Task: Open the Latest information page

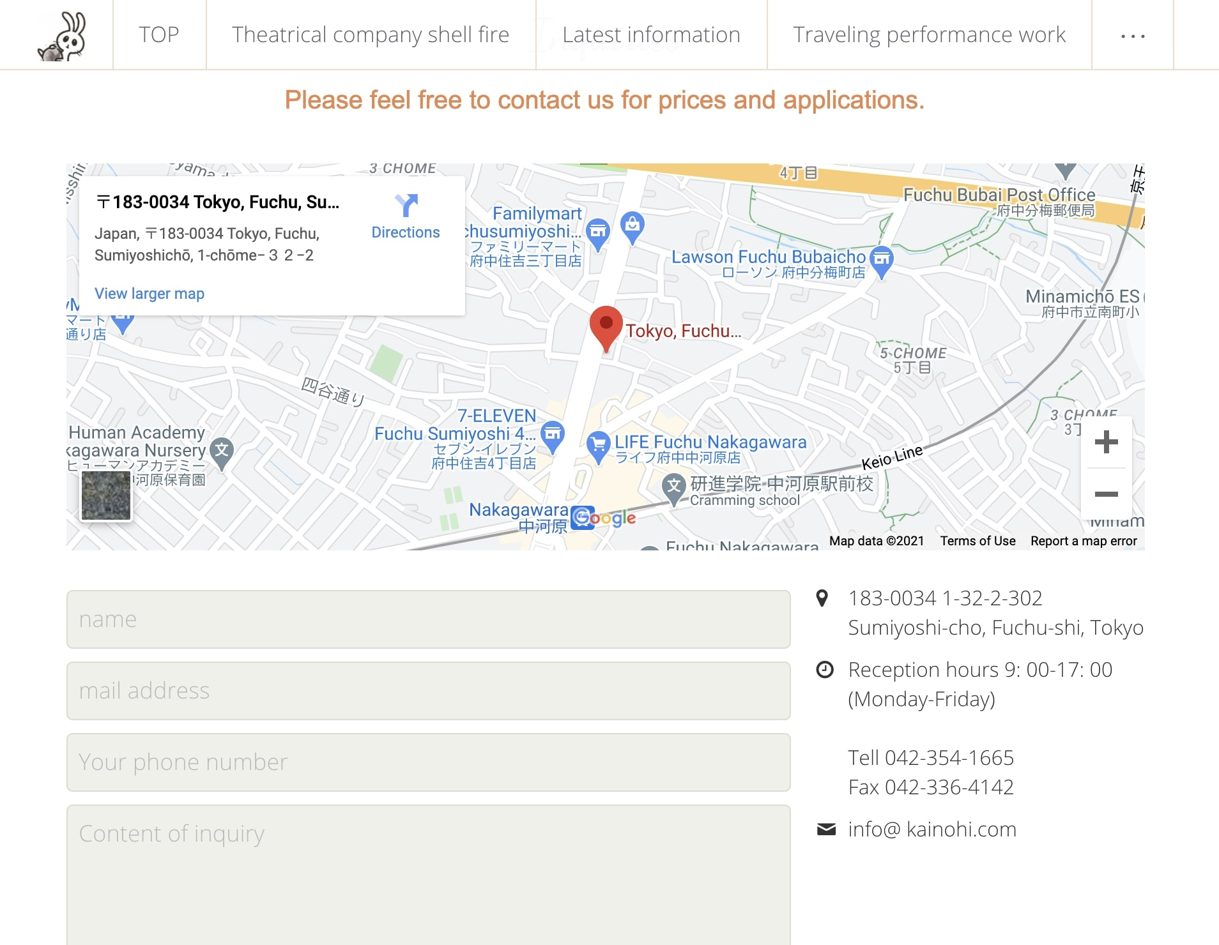Action: [x=651, y=34]
